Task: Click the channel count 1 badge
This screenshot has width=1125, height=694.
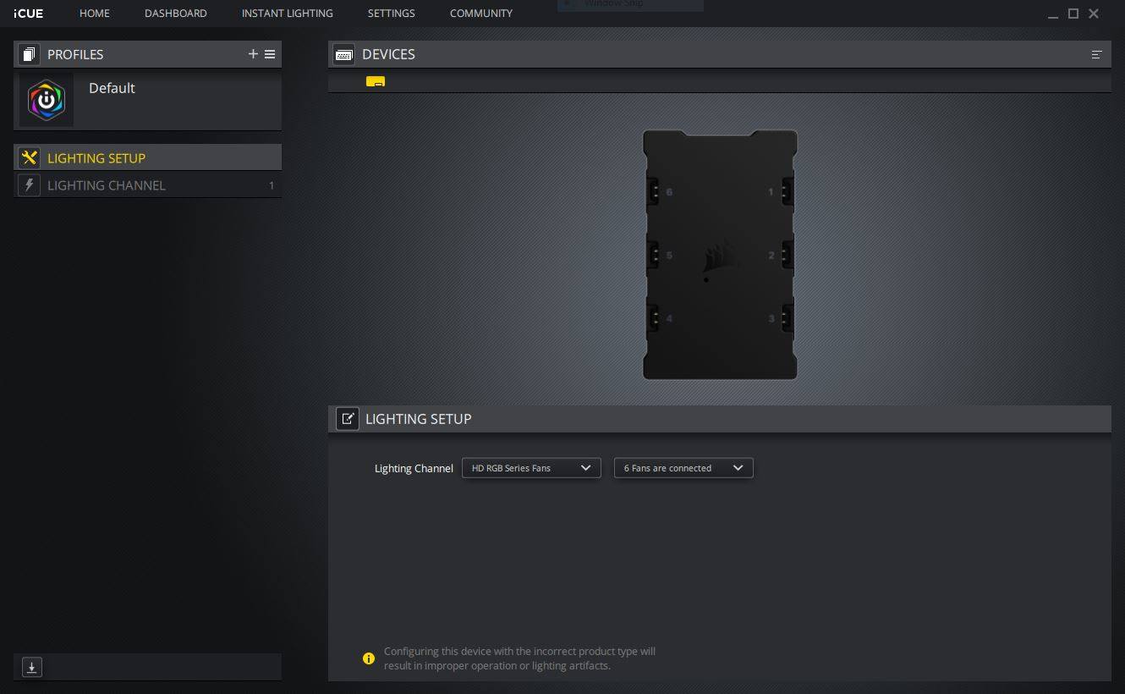Action: coord(272,185)
